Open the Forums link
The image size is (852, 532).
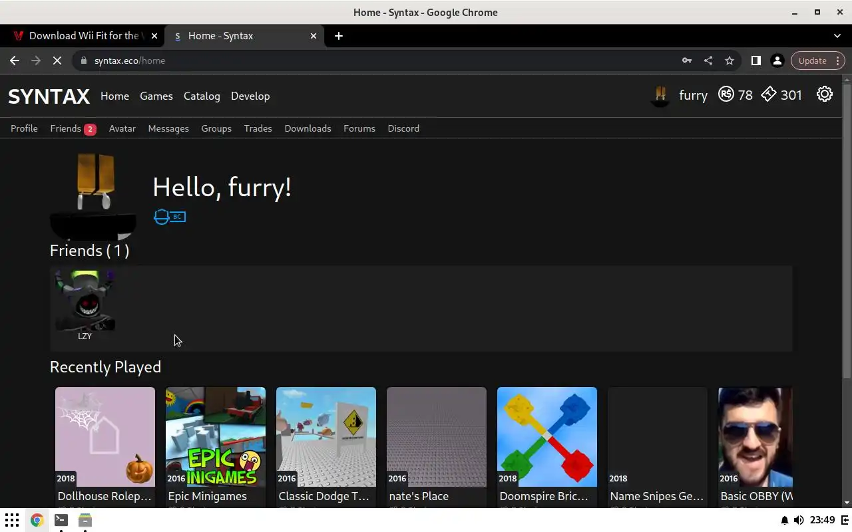(x=359, y=128)
